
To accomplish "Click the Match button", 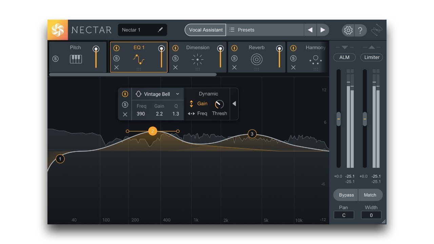I will pos(370,195).
